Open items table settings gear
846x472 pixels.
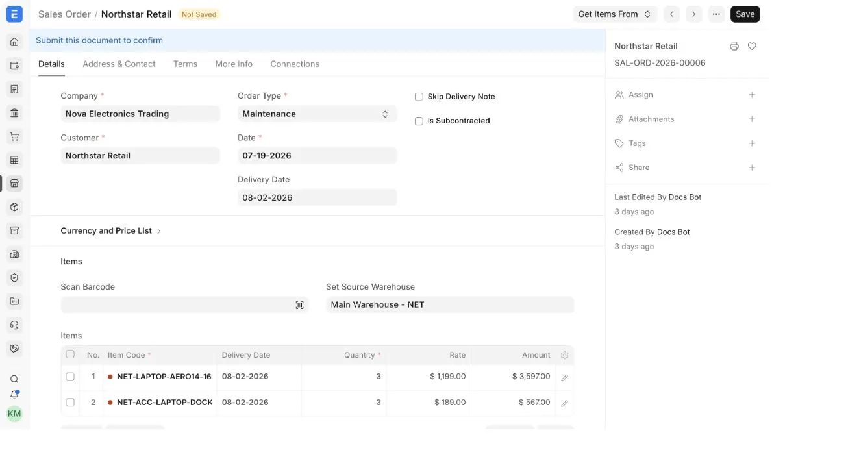(564, 355)
